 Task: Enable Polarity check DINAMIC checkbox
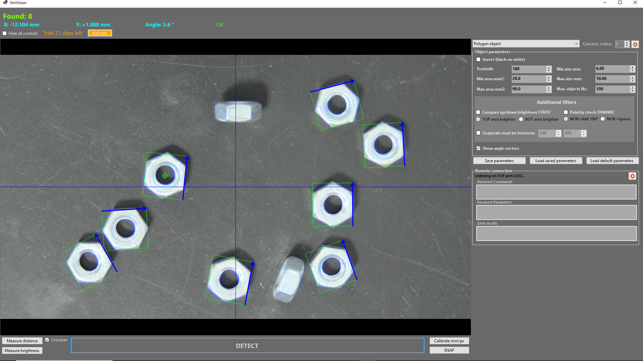tap(566, 112)
